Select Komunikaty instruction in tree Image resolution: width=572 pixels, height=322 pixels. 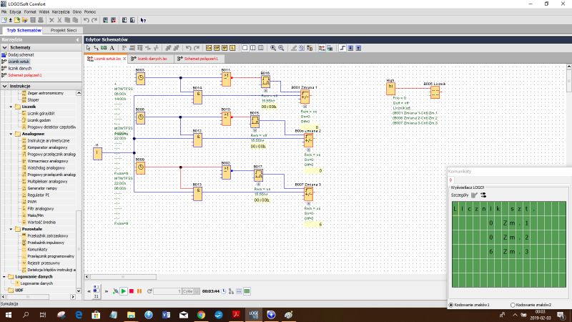point(37,249)
